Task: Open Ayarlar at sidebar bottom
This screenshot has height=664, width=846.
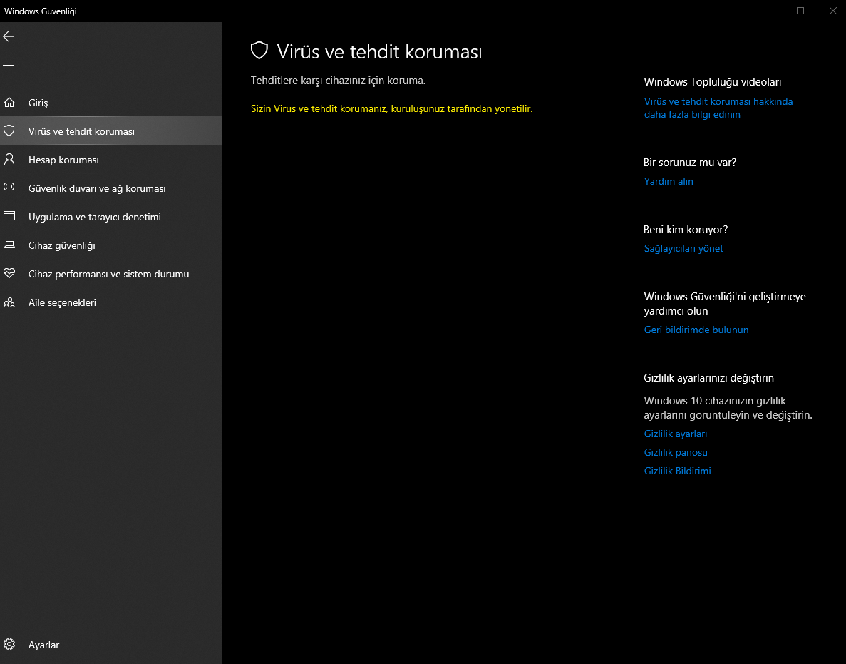Action: coord(111,645)
